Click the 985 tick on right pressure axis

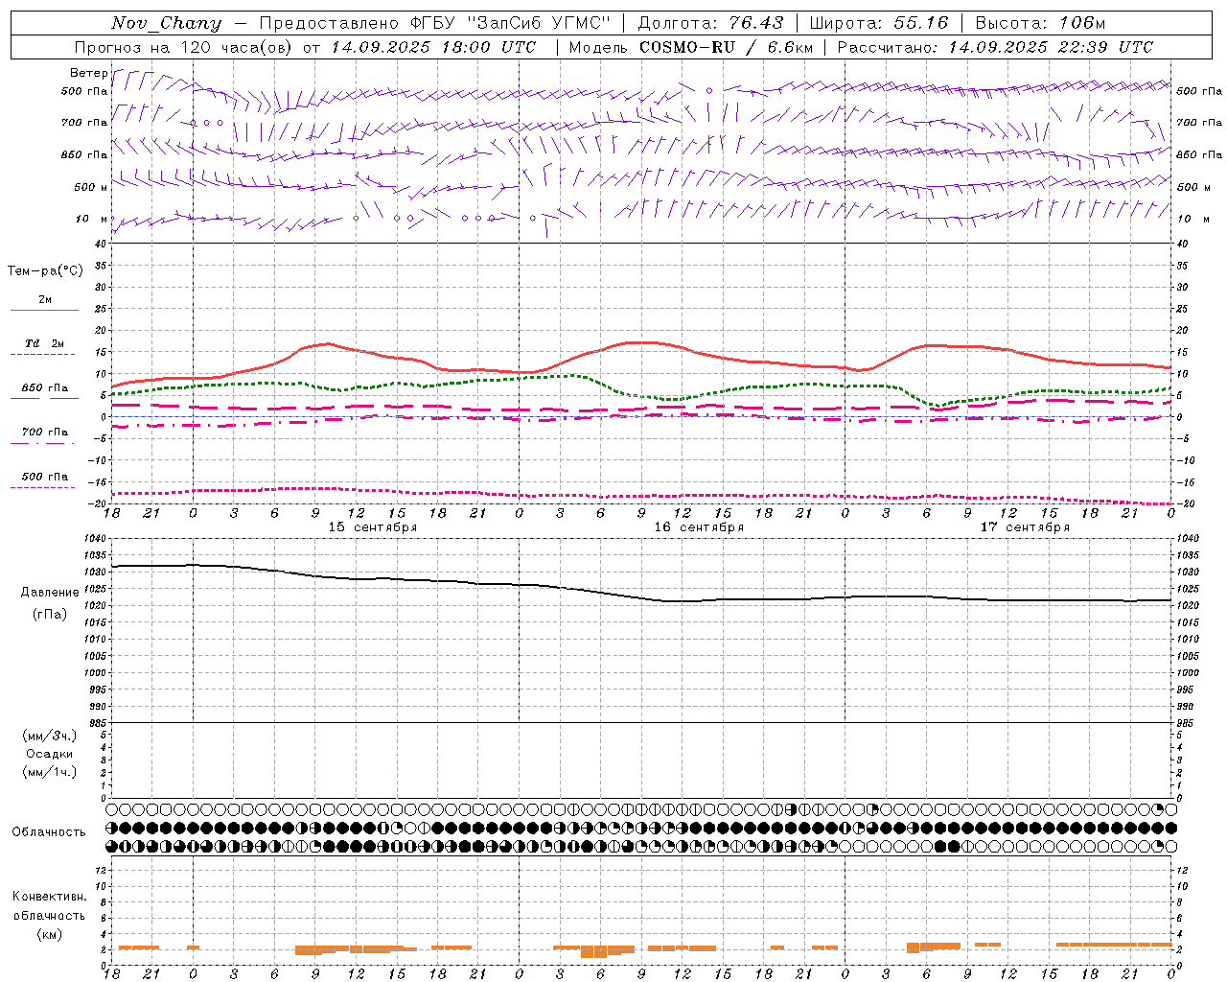coord(1187,723)
